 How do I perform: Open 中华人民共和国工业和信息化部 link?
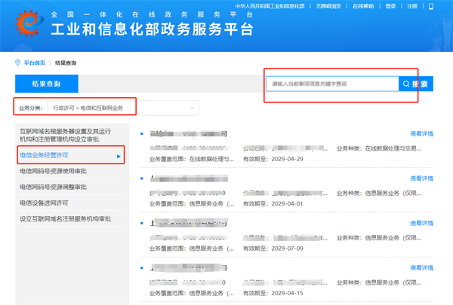270,6
